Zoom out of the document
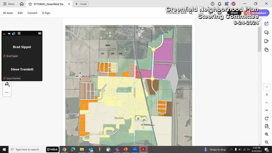272x153 pixels. (x=266, y=142)
